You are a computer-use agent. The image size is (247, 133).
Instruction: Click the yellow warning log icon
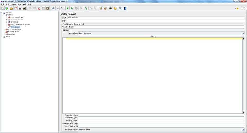pos(237,8)
